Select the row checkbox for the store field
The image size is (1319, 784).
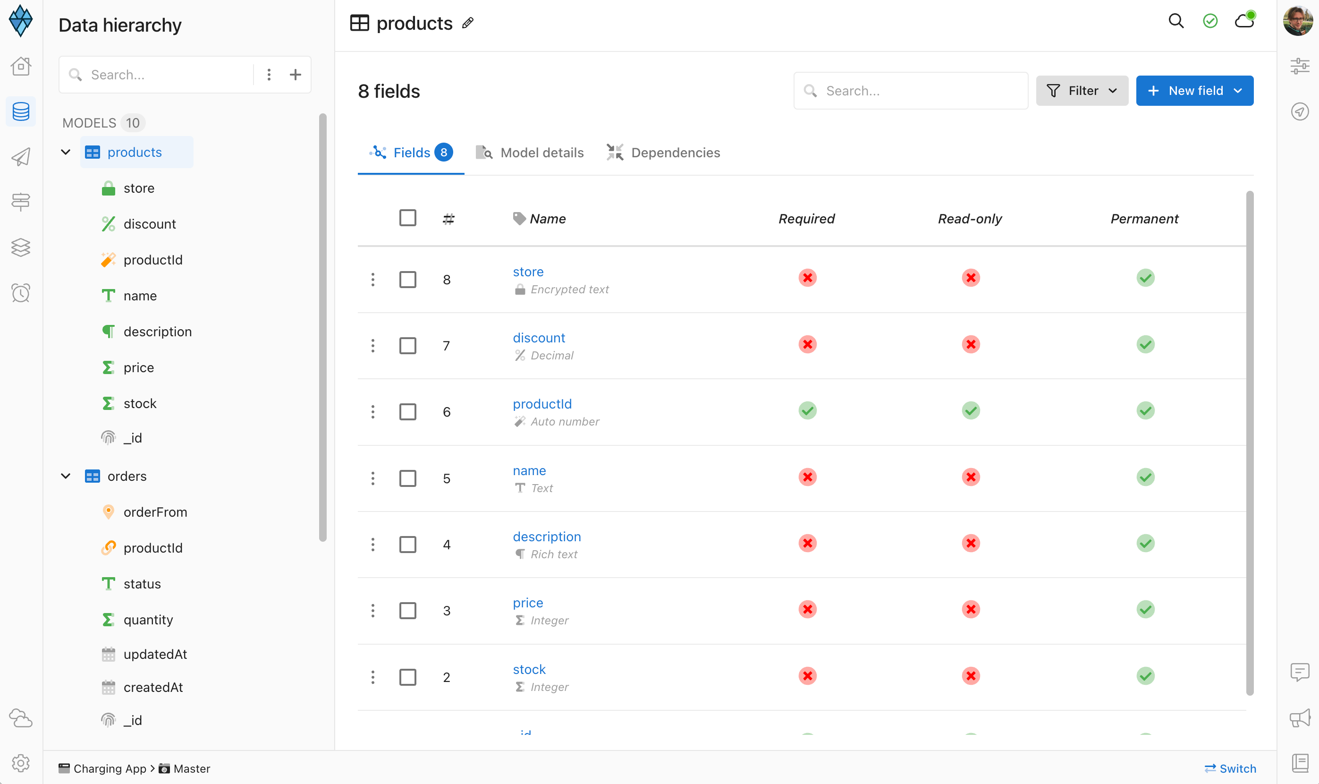pos(407,279)
